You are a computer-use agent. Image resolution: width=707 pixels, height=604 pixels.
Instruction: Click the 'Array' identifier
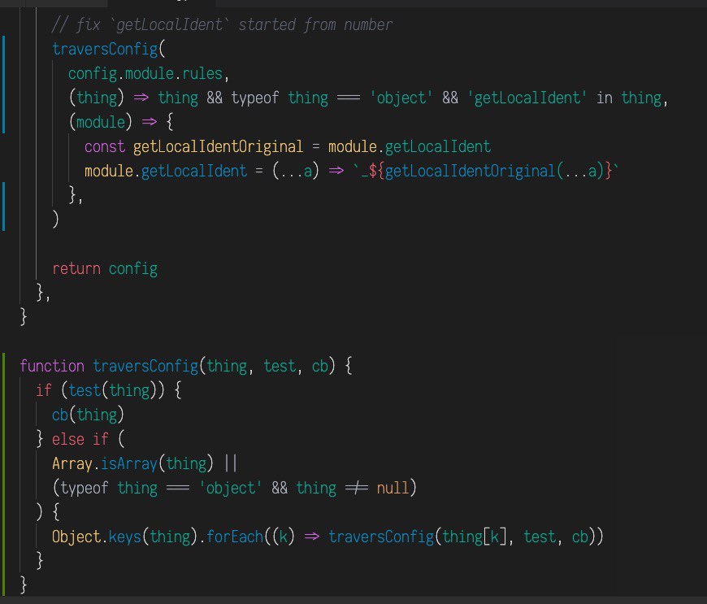(x=72, y=463)
